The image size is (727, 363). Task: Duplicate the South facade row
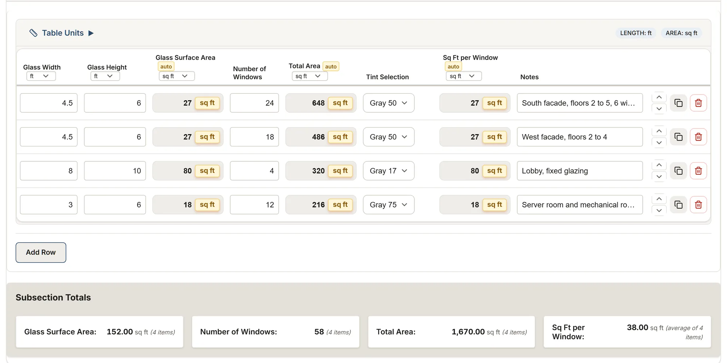[x=678, y=103]
